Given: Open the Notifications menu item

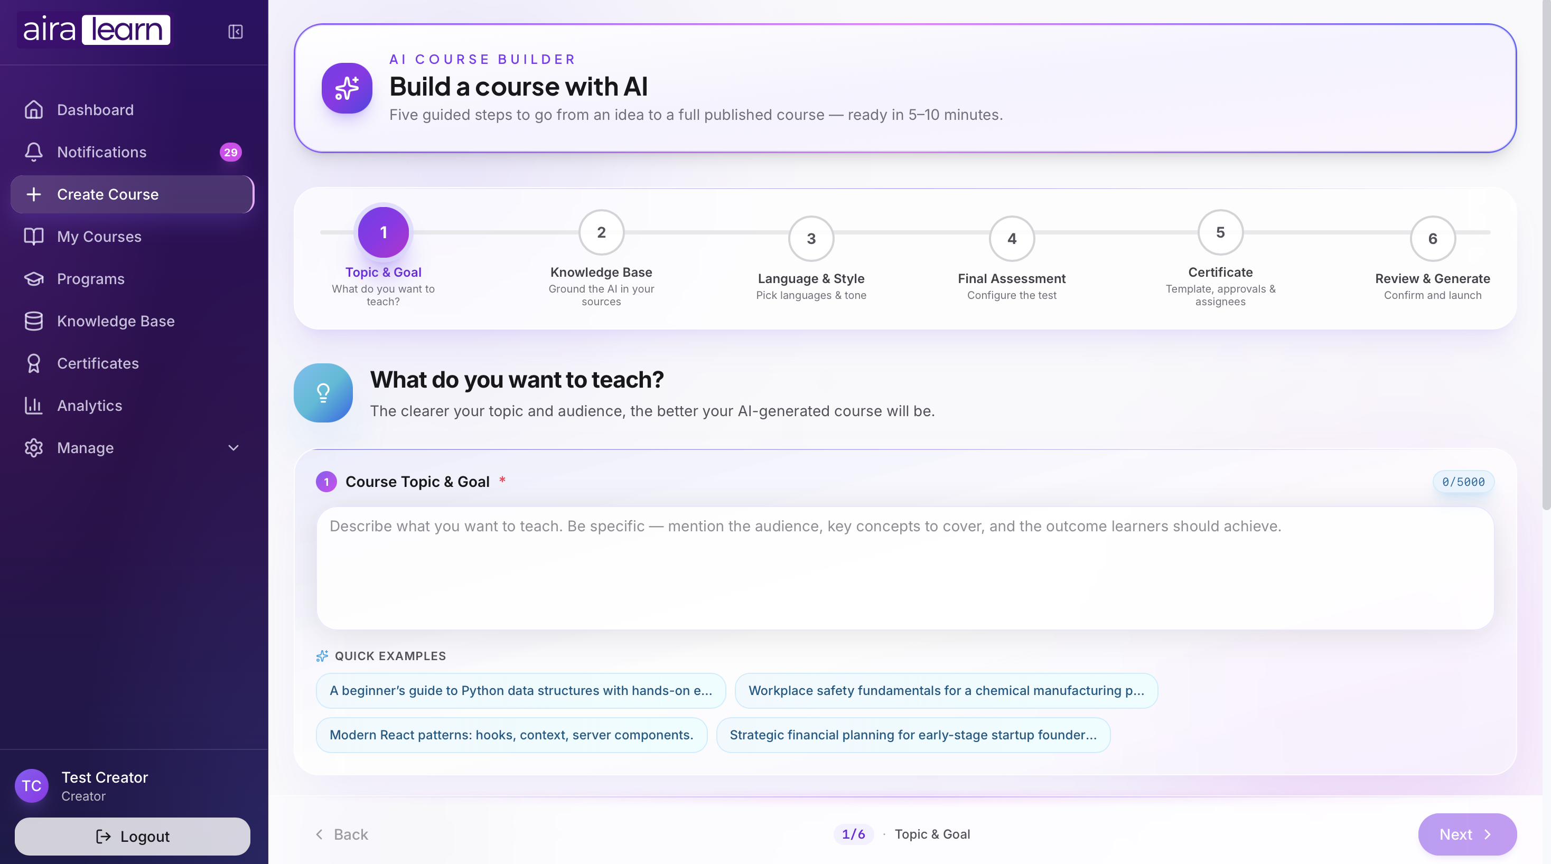Looking at the screenshot, I should [133, 152].
